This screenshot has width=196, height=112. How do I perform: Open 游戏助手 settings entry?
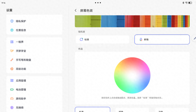point(34,98)
